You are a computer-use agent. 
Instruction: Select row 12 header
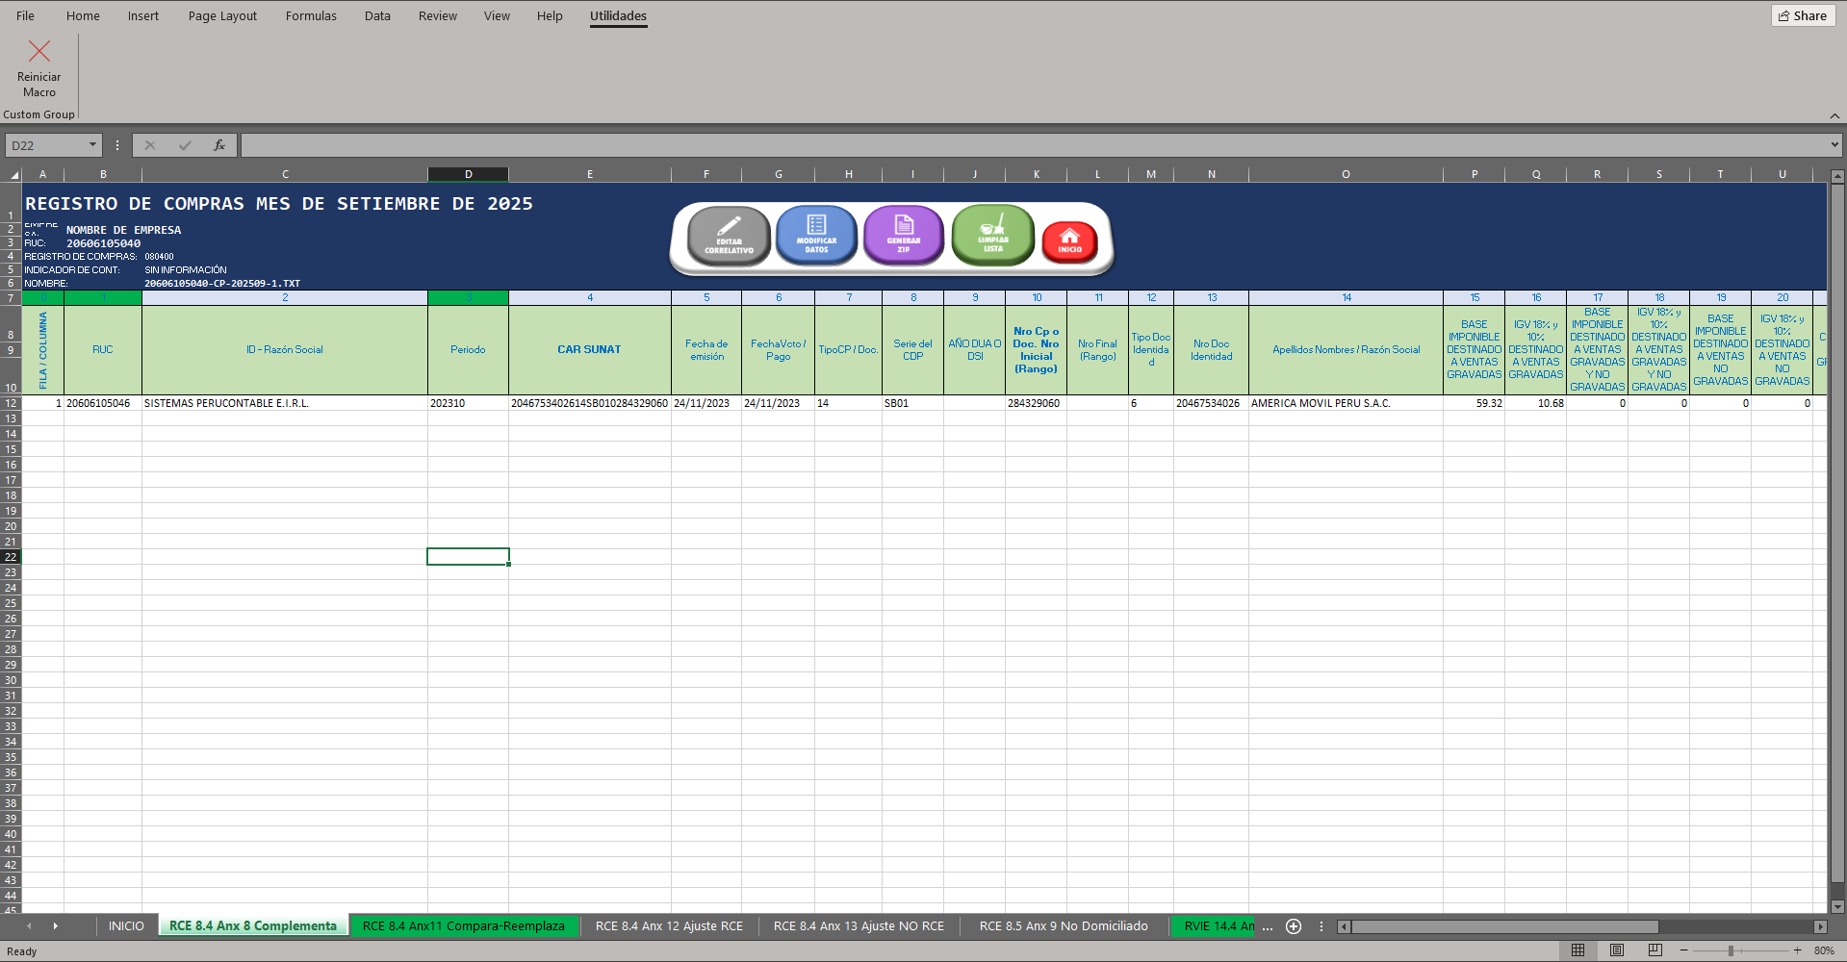[11, 403]
